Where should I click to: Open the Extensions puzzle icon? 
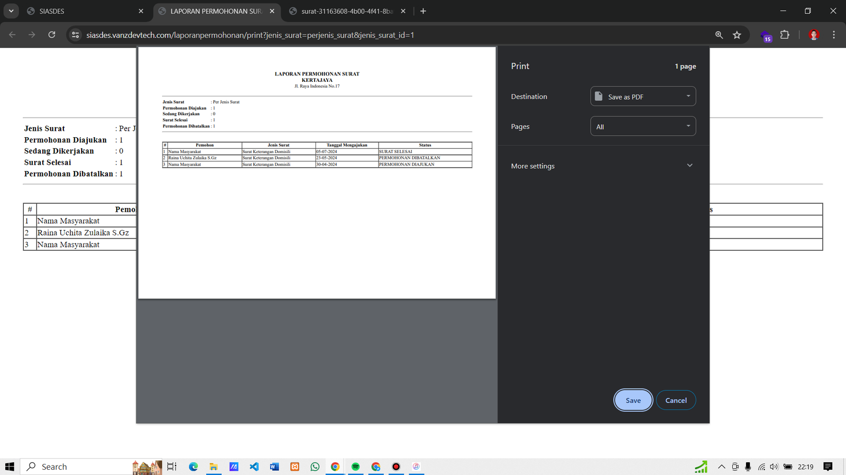(785, 35)
